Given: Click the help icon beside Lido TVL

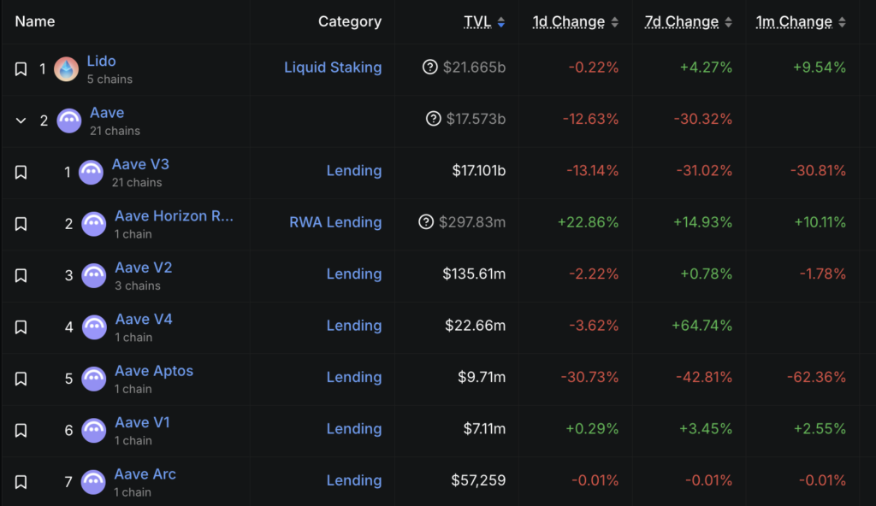Looking at the screenshot, I should pos(430,67).
